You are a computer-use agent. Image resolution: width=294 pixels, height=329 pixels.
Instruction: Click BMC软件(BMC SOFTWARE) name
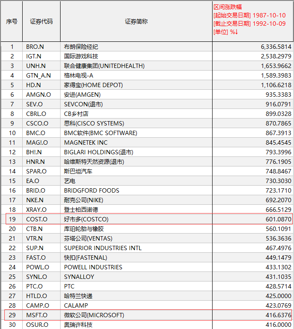point(101,133)
